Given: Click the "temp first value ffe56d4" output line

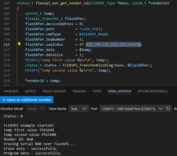Looking at the screenshot, I should 29,130.
